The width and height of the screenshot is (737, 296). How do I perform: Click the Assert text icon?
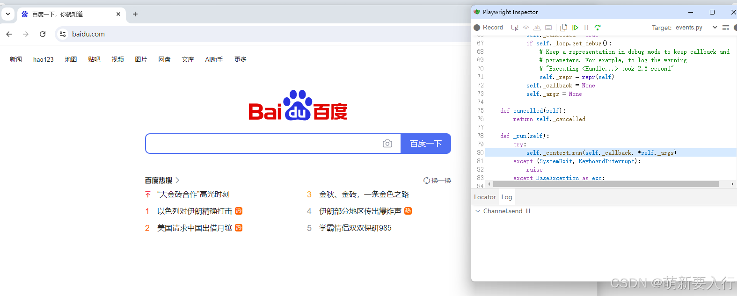pos(537,28)
